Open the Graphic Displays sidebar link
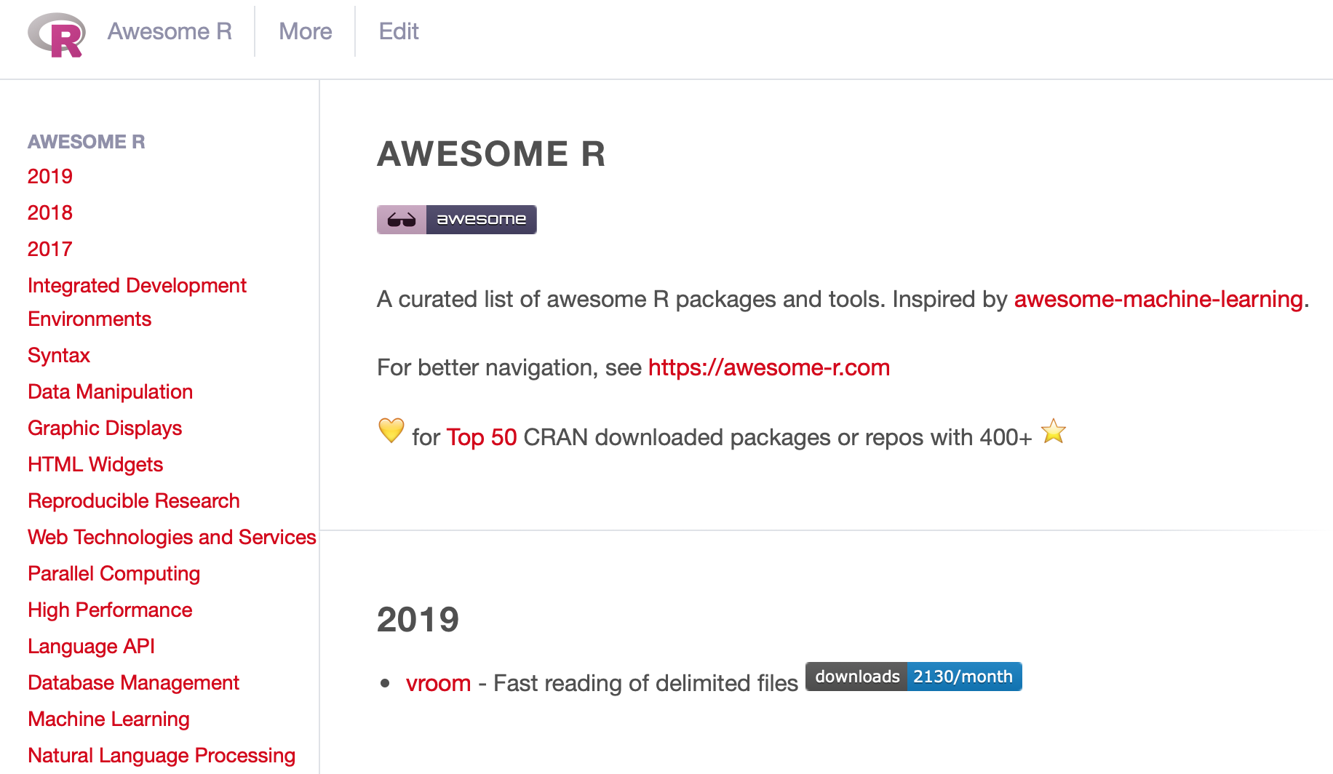Viewport: 1333px width, 774px height. 105,428
